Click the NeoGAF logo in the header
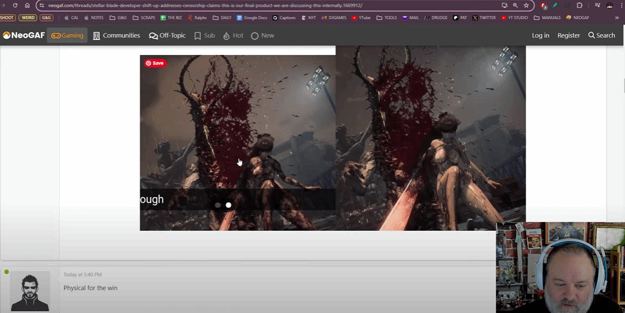The image size is (625, 313). (x=23, y=36)
